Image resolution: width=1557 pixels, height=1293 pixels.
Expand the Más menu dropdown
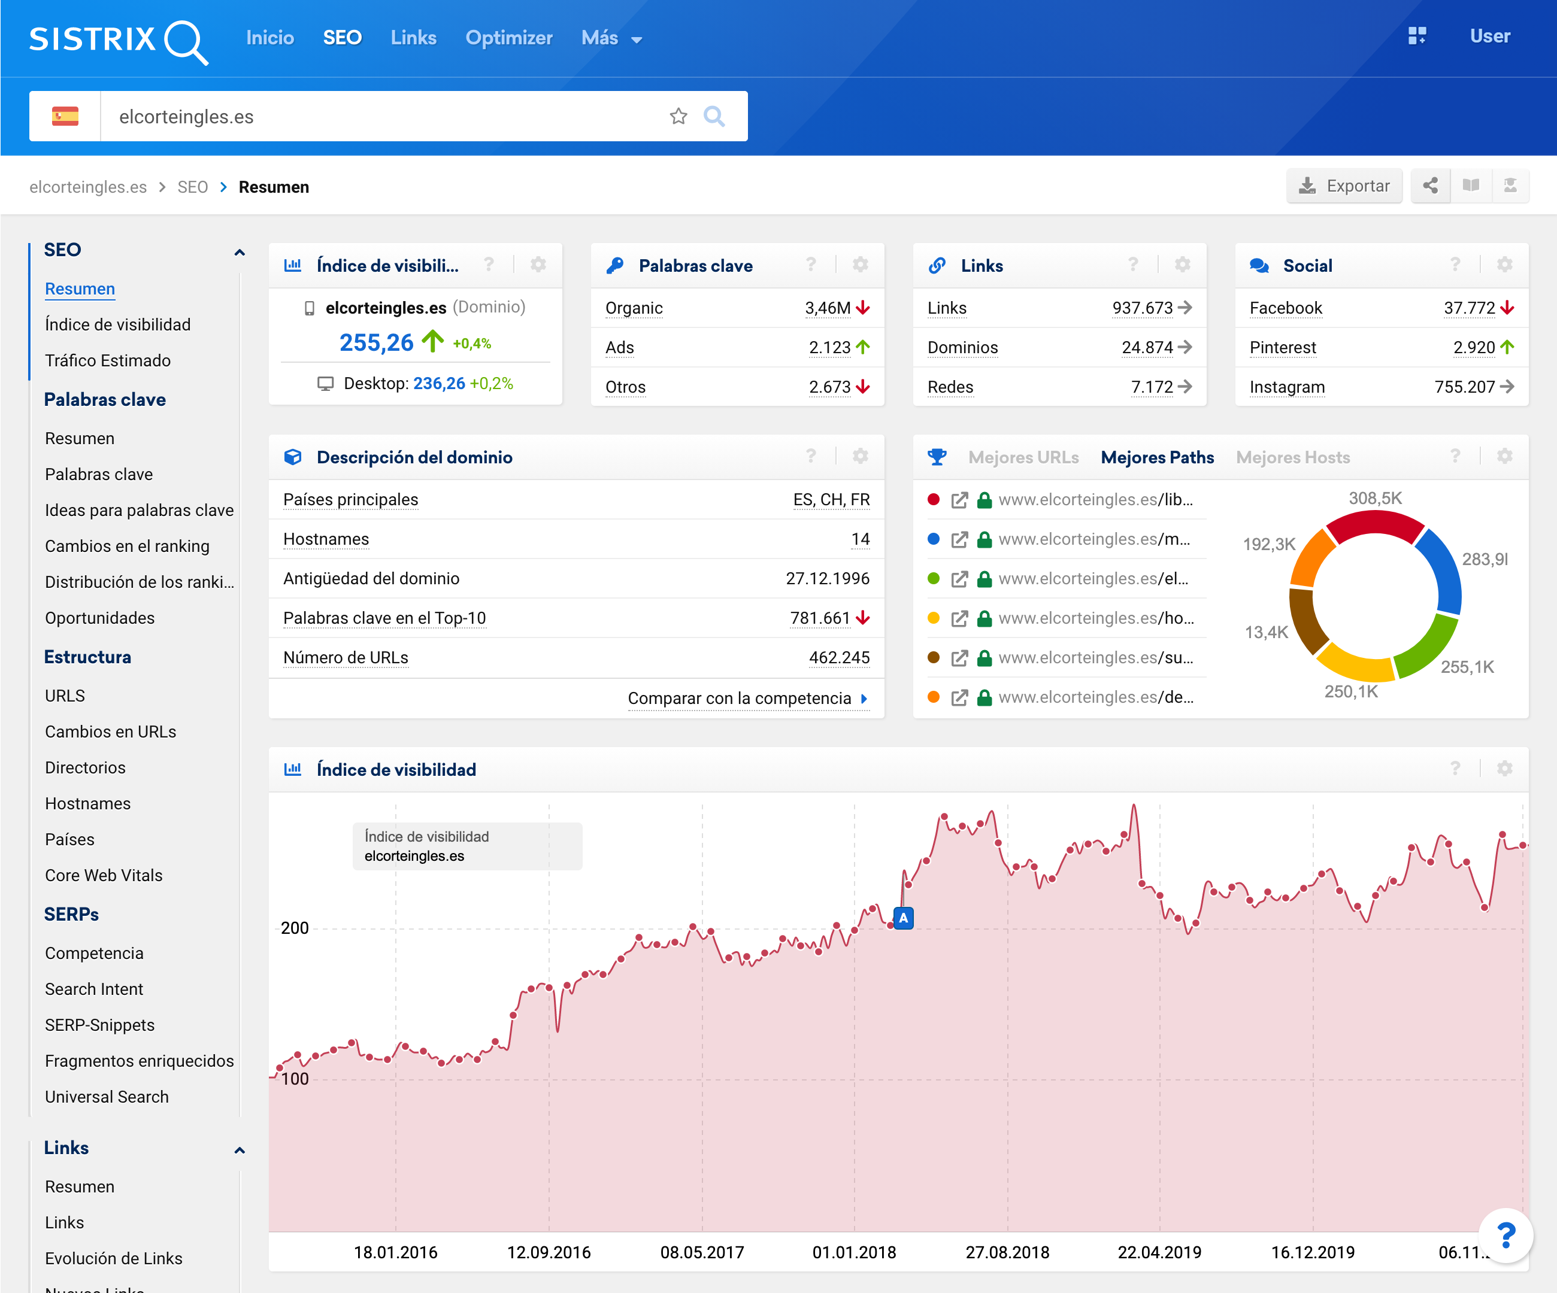(x=611, y=38)
